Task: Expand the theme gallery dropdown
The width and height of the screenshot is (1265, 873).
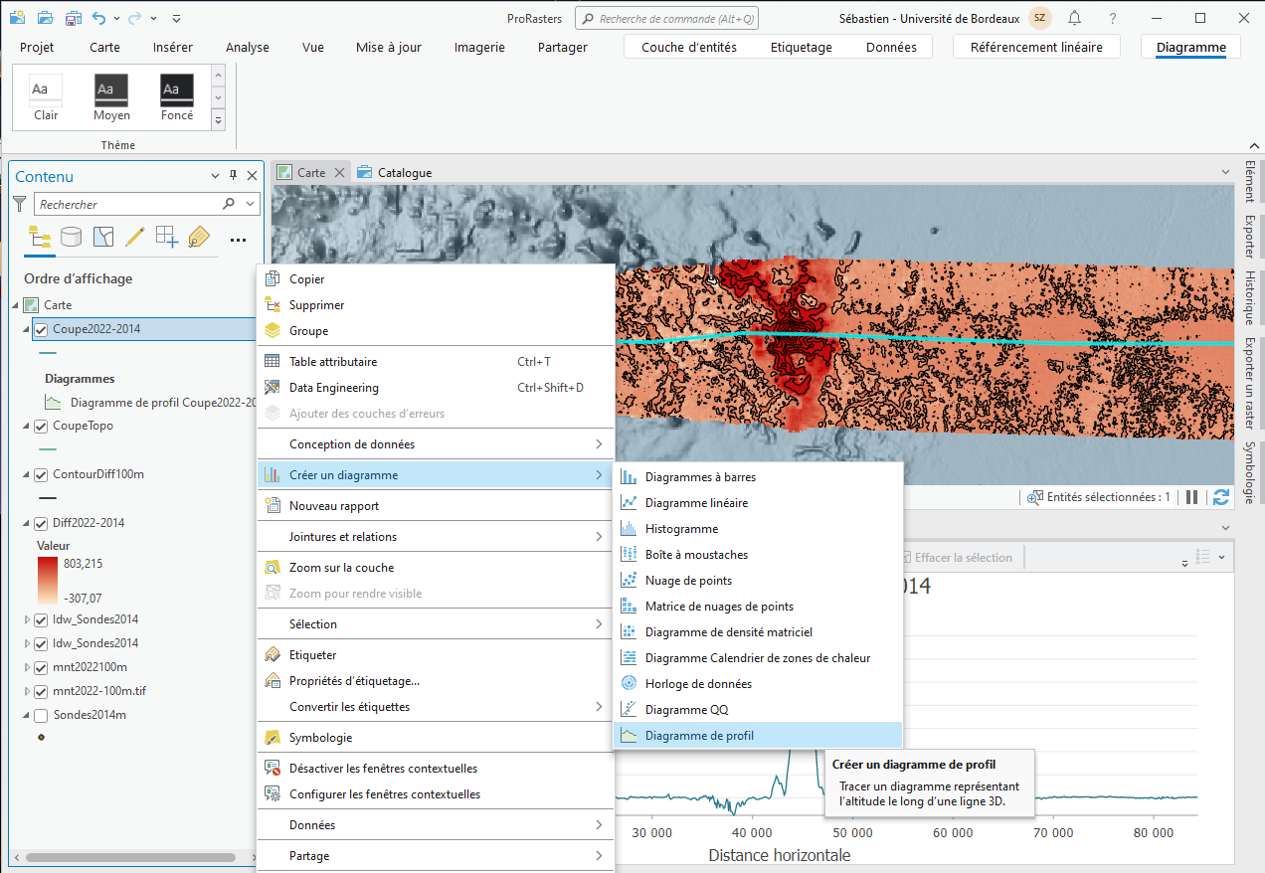Action: coord(219,120)
